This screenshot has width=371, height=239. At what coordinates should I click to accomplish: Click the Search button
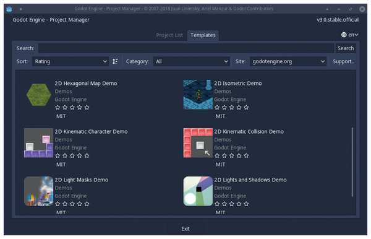(346, 48)
